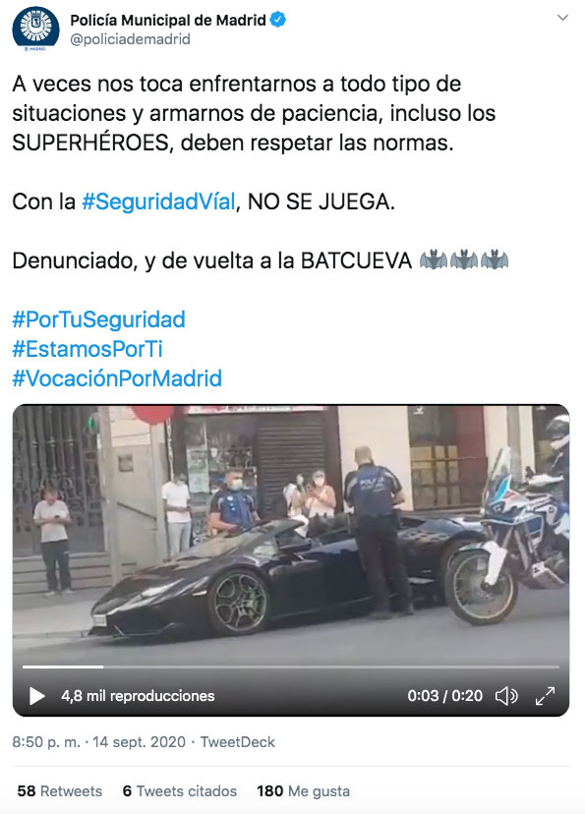
Task: View the 58 Retweets list
Action: (60, 791)
